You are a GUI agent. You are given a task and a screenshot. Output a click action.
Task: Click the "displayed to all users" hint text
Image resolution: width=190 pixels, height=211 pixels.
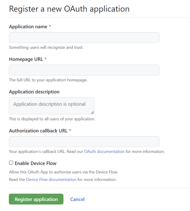click(52, 119)
